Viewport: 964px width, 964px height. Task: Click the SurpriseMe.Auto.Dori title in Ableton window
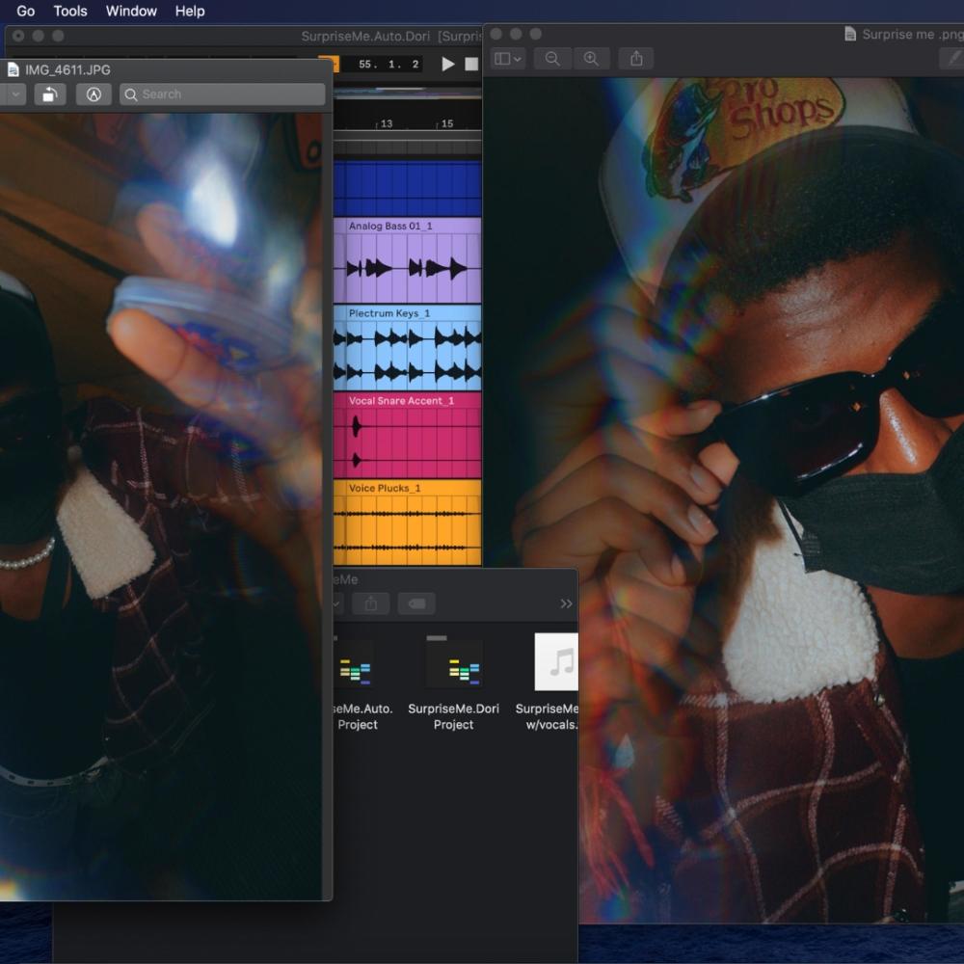click(365, 37)
